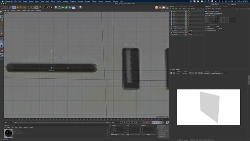Click Render to Picture Viewer icon
250x141 pixels.
[48, 7]
